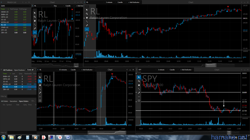Select zoom tool in RL 15 minutes chart
This screenshot has width=250, height=140.
[x=40, y=81]
